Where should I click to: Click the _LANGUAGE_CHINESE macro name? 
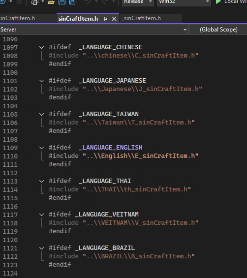click(111, 47)
